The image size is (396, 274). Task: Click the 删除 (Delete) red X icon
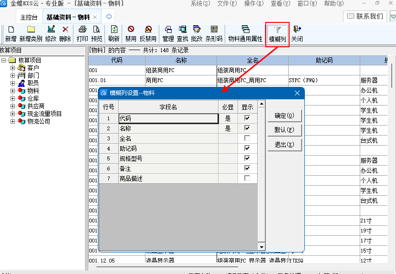[65, 30]
